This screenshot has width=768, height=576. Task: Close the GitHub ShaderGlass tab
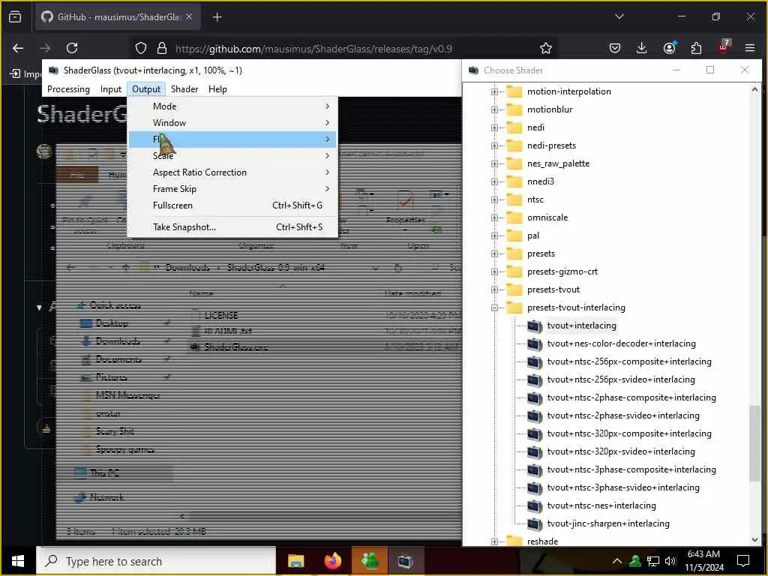pyautogui.click(x=189, y=16)
